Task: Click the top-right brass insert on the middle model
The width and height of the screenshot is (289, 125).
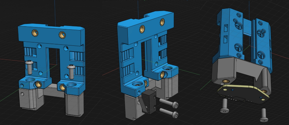Action: pyautogui.click(x=162, y=22)
